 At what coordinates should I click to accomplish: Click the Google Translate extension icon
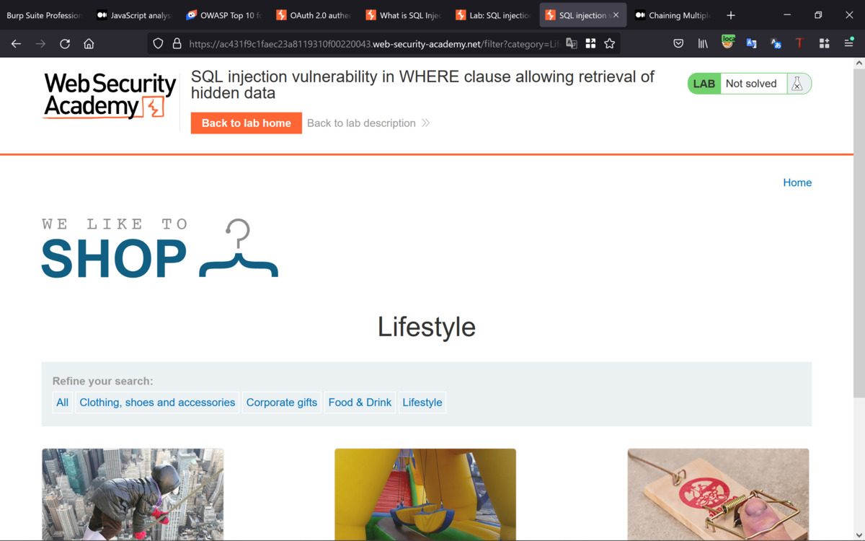click(x=752, y=44)
